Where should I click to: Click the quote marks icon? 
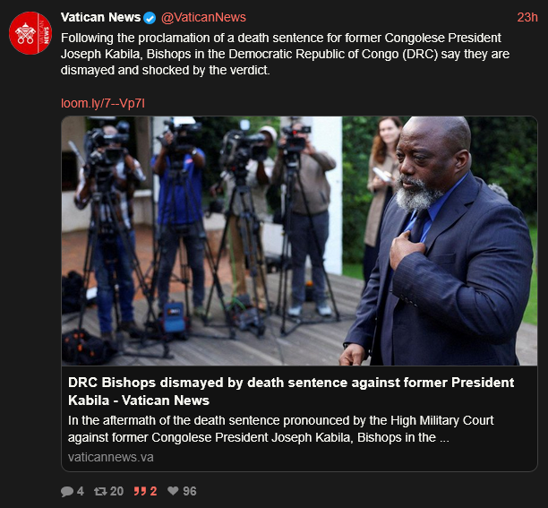(x=140, y=491)
